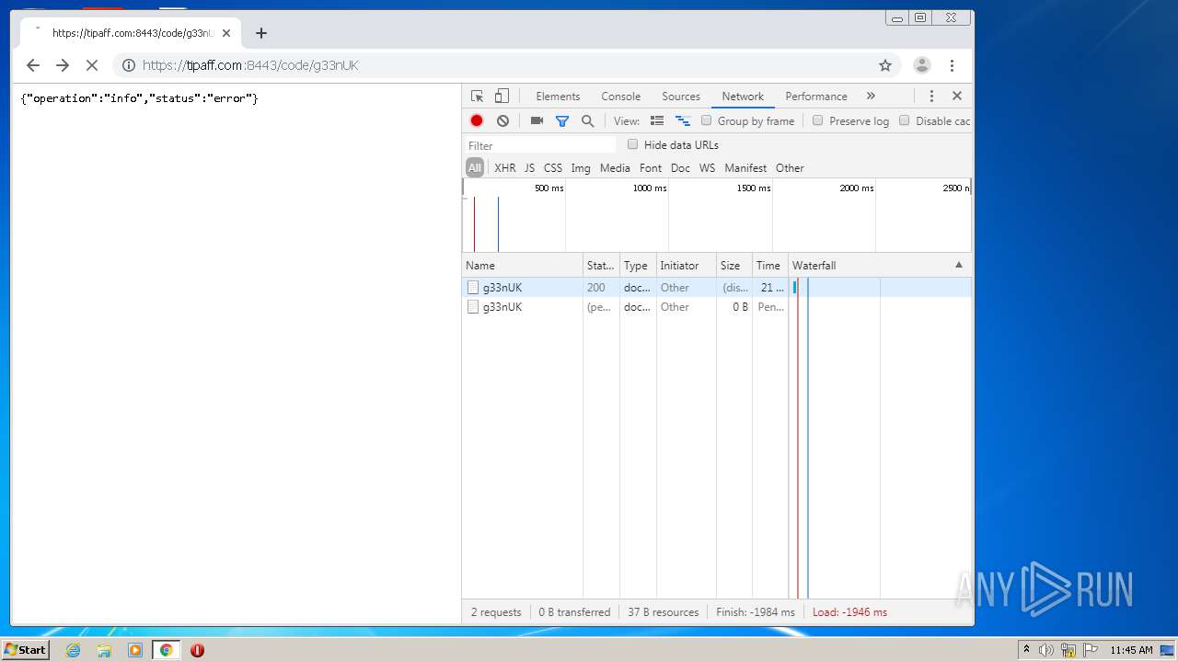The width and height of the screenshot is (1178, 662).
Task: Click the Chrome taskbar button
Action: (x=166, y=650)
